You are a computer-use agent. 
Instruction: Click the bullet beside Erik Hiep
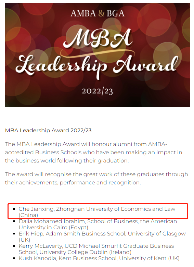[x=14, y=234]
